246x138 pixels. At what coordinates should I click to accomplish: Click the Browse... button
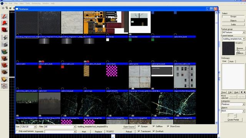pos(240,48)
